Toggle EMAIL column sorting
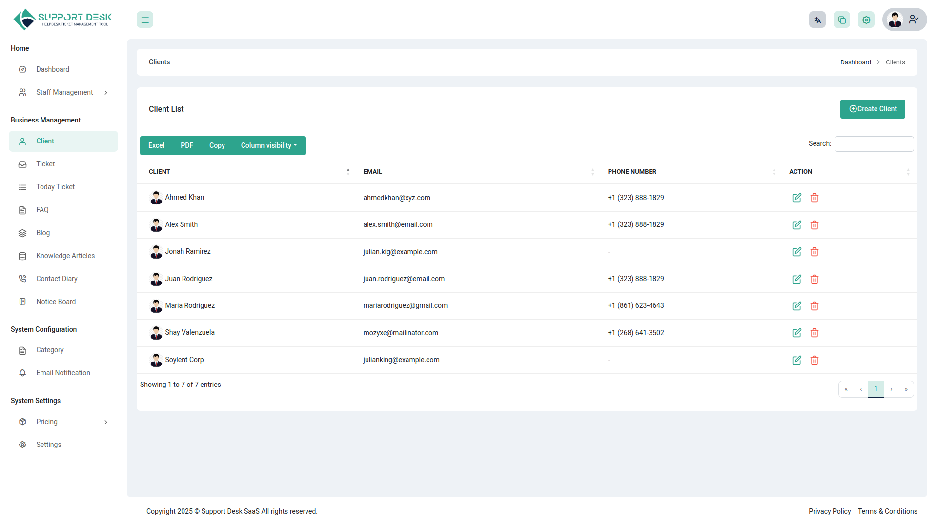Screen dimensions: 937x527 pyautogui.click(x=592, y=172)
